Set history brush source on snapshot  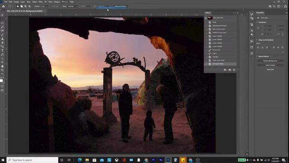tap(206, 18)
